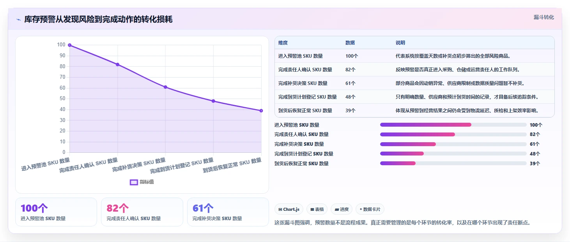The width and height of the screenshot is (570, 242).
Task: Open the 100个 进入预警池 data card
Action: [x=56, y=212]
